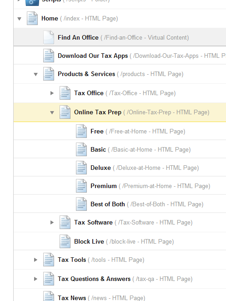Click the '/tax-qa - HTML Page' text
This screenshot has width=226, height=301.
tap(162, 279)
